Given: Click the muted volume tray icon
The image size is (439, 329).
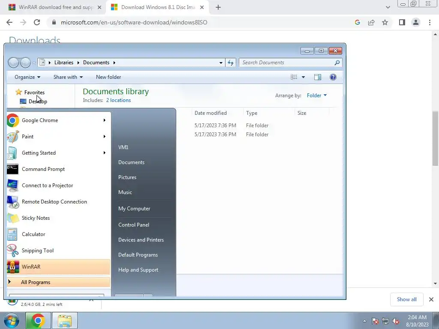Looking at the screenshot, I should pyautogui.click(x=396, y=321).
